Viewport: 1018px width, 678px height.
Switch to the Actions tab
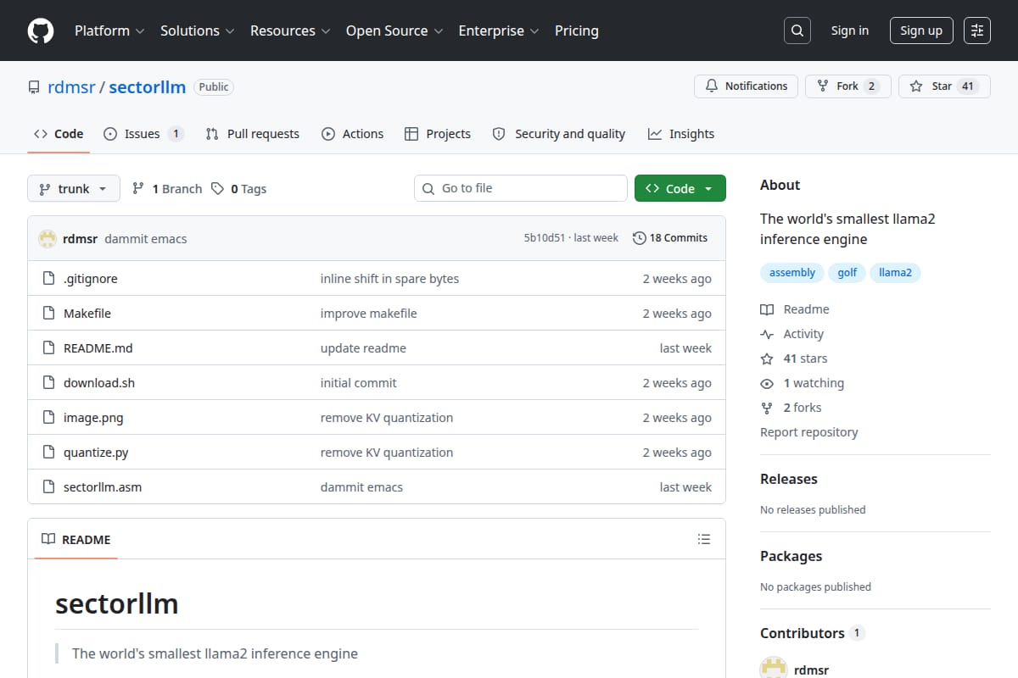[x=352, y=134]
